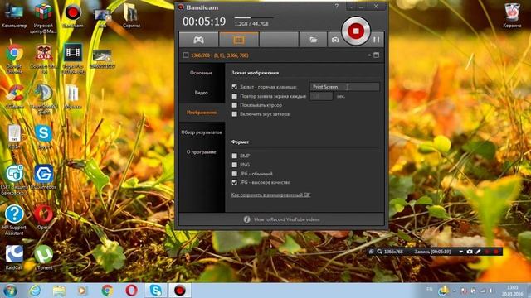The height and width of the screenshot is (298, 531).
Task: Switch to Bandicam taskbar button
Action: tap(180, 291)
